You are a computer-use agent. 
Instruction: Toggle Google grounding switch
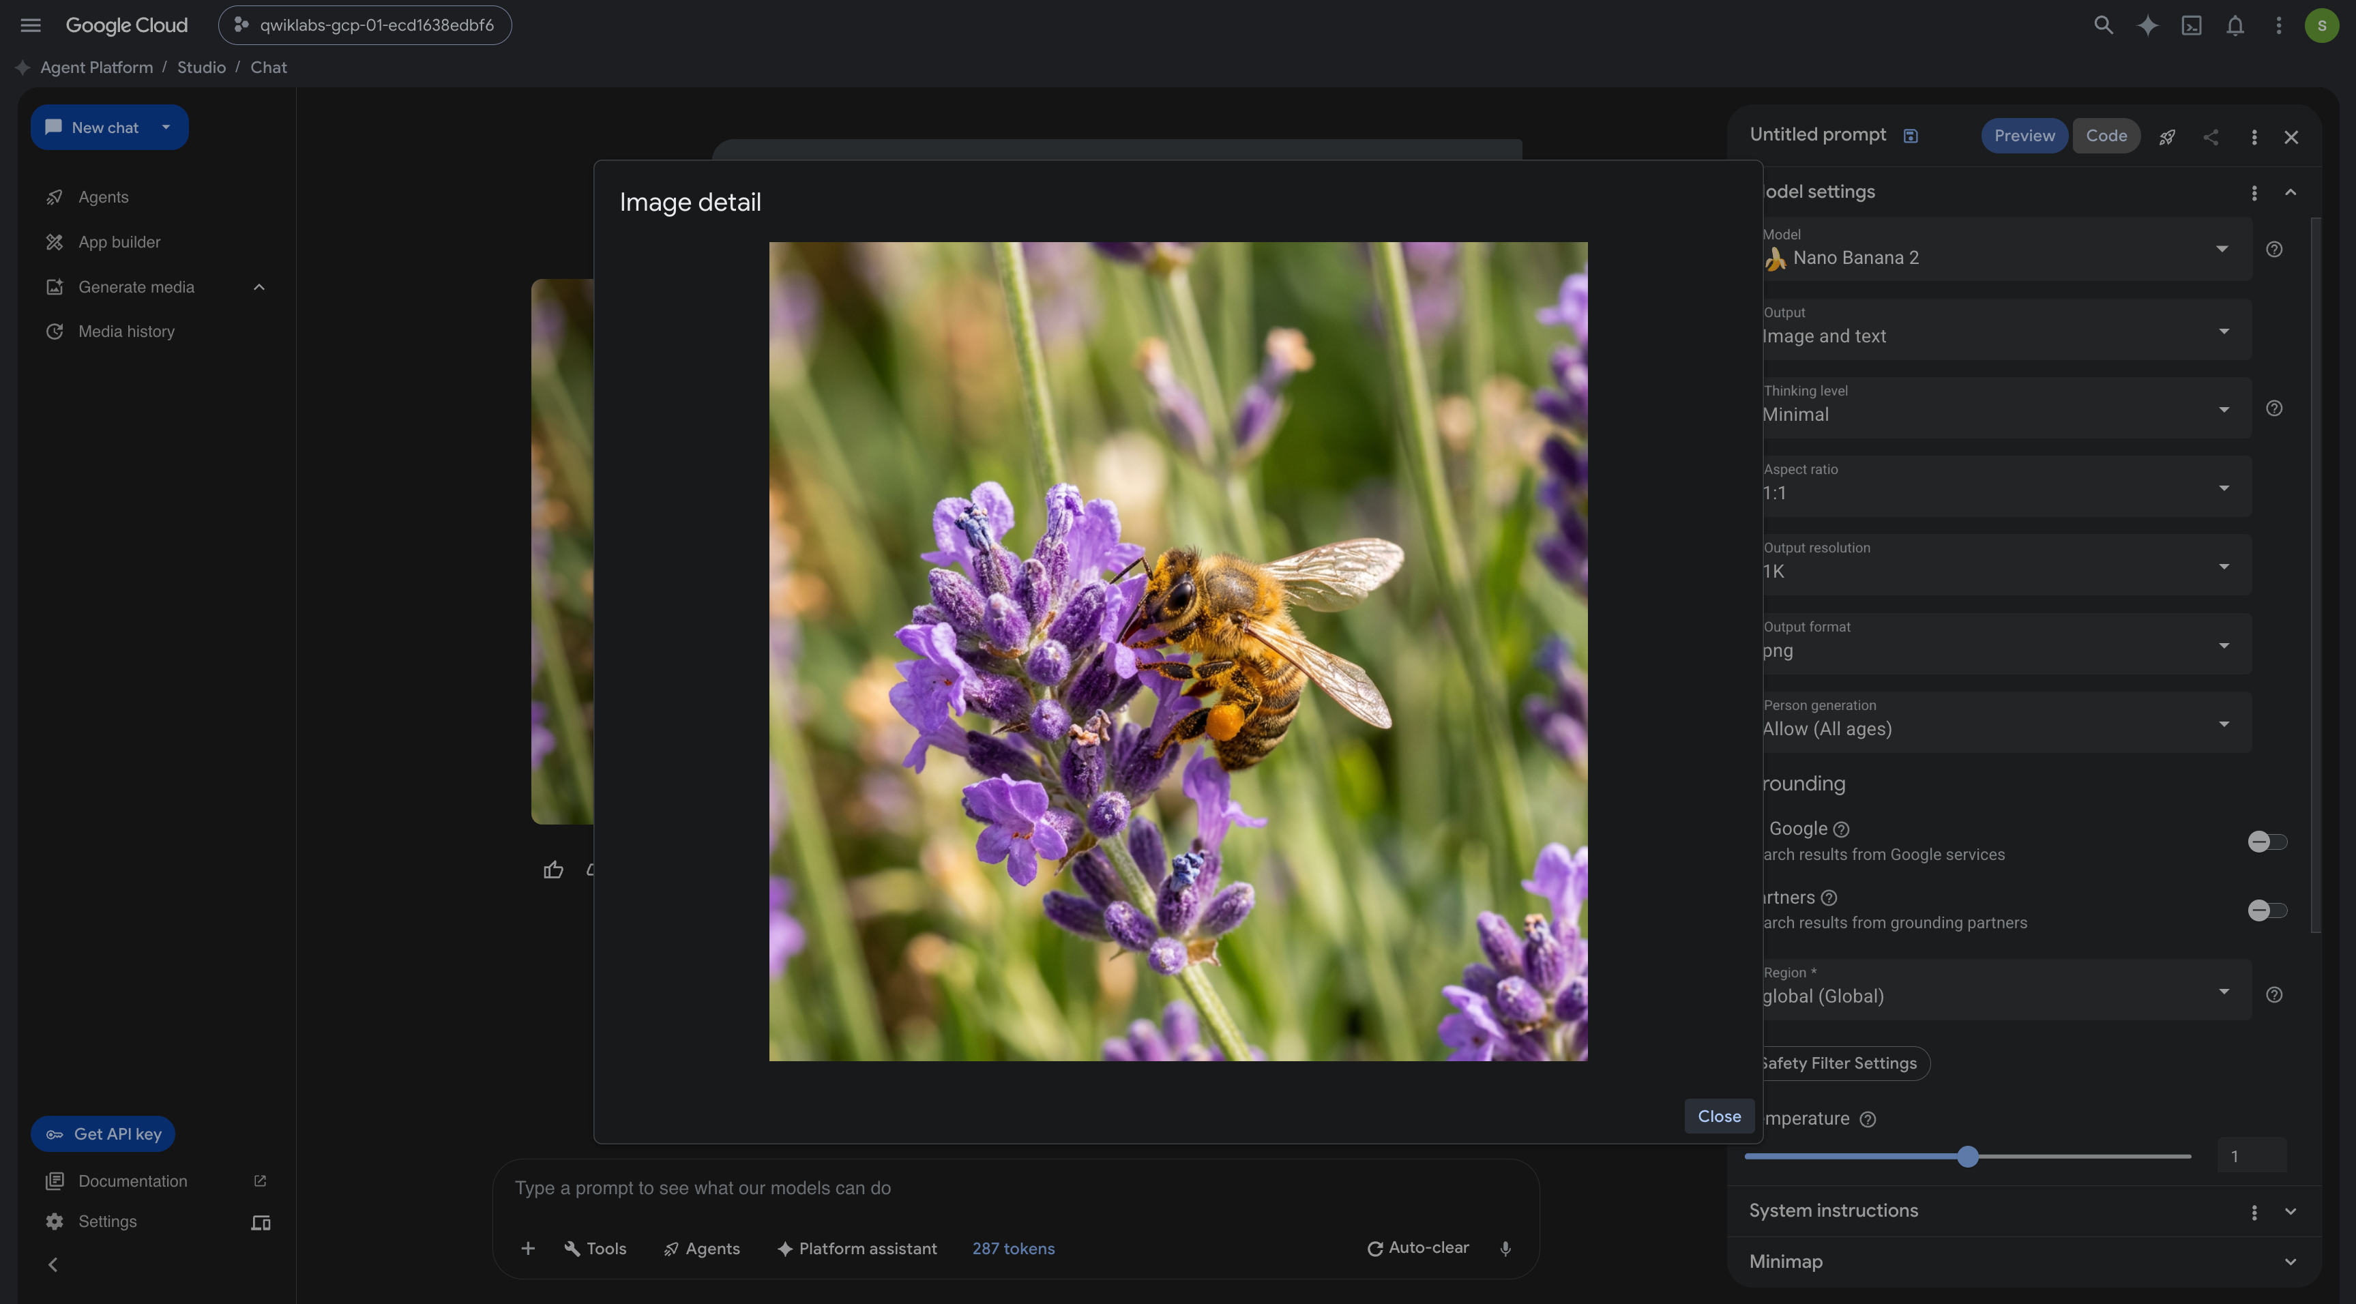pyautogui.click(x=2267, y=842)
